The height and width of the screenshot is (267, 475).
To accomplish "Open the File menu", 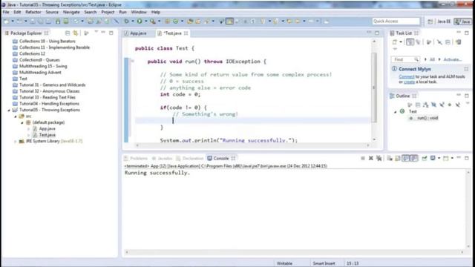I will (x=6, y=12).
